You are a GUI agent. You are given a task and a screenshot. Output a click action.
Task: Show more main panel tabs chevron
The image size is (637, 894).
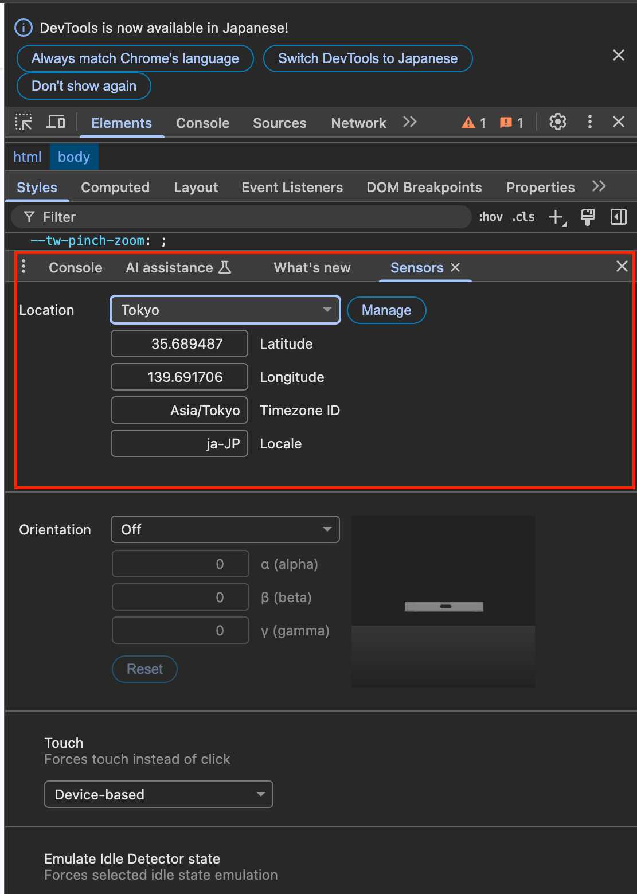pos(409,122)
